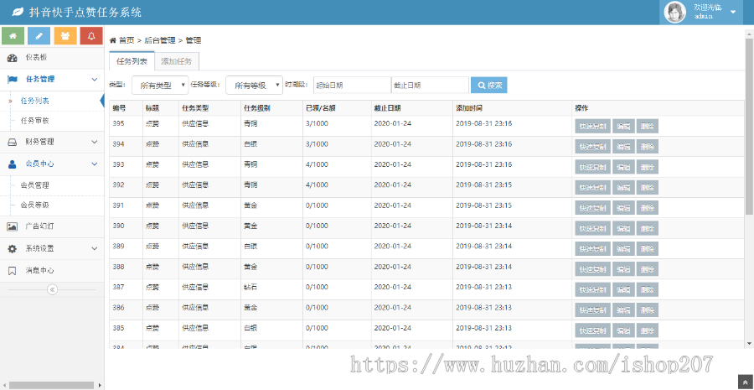Viewport: 754px width, 390px height.
Task: Switch to the 任务列表 tab
Action: 132,61
